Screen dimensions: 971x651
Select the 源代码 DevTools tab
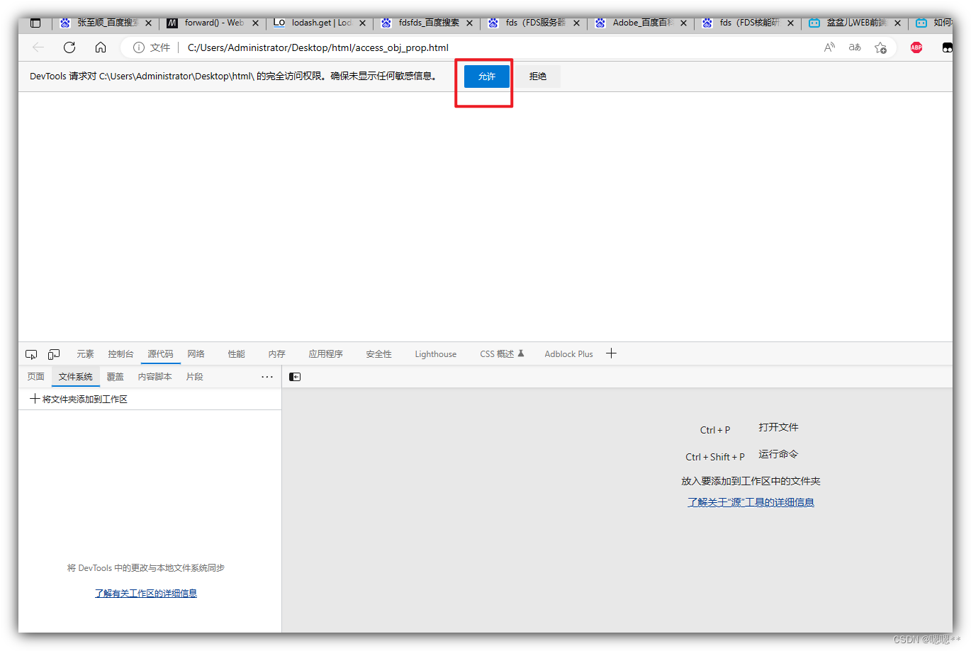point(160,354)
